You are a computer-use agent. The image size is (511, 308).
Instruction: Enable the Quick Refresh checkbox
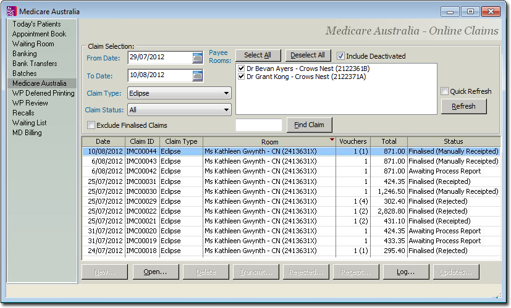click(x=445, y=91)
